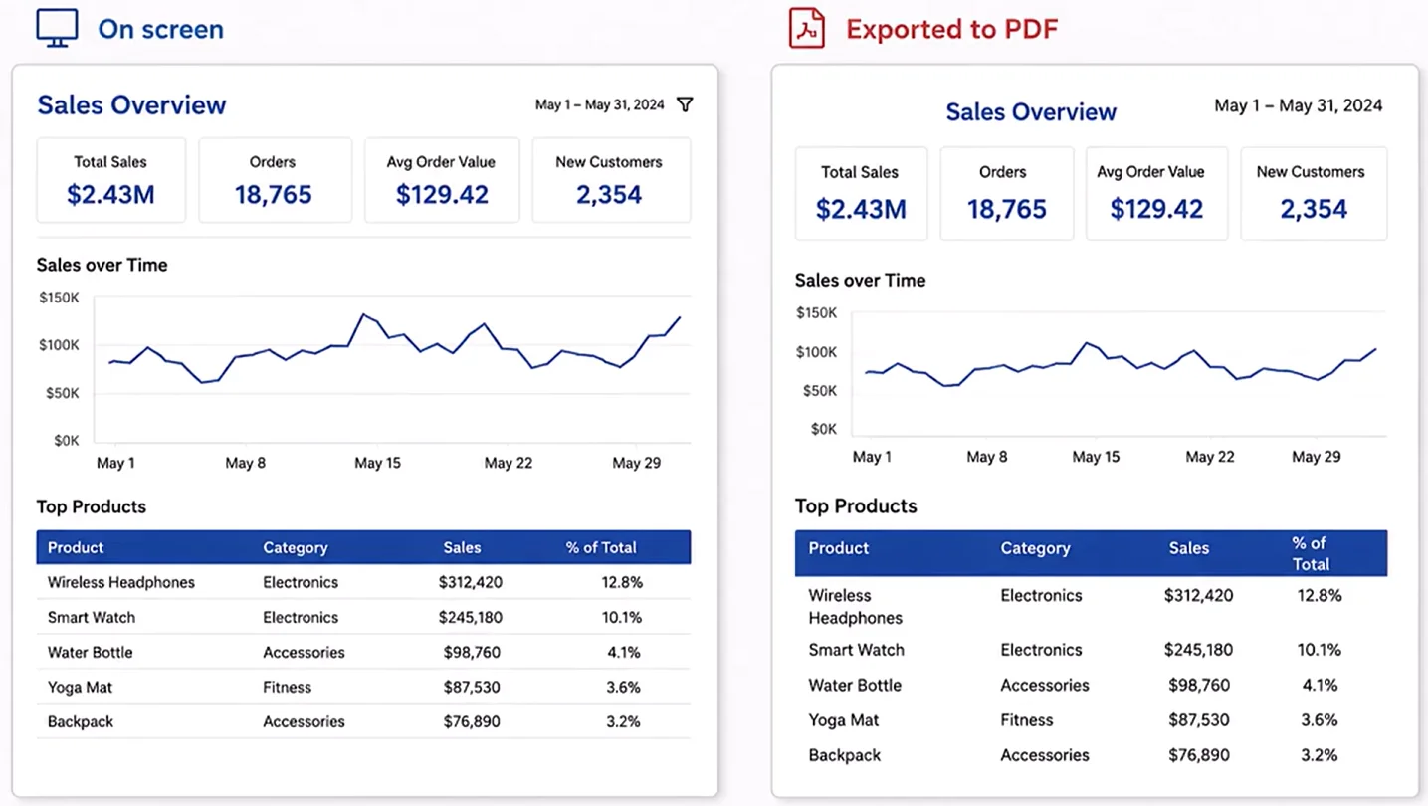The width and height of the screenshot is (1428, 806).
Task: Click Wireless Headphones in PDF table
Action: tap(856, 606)
